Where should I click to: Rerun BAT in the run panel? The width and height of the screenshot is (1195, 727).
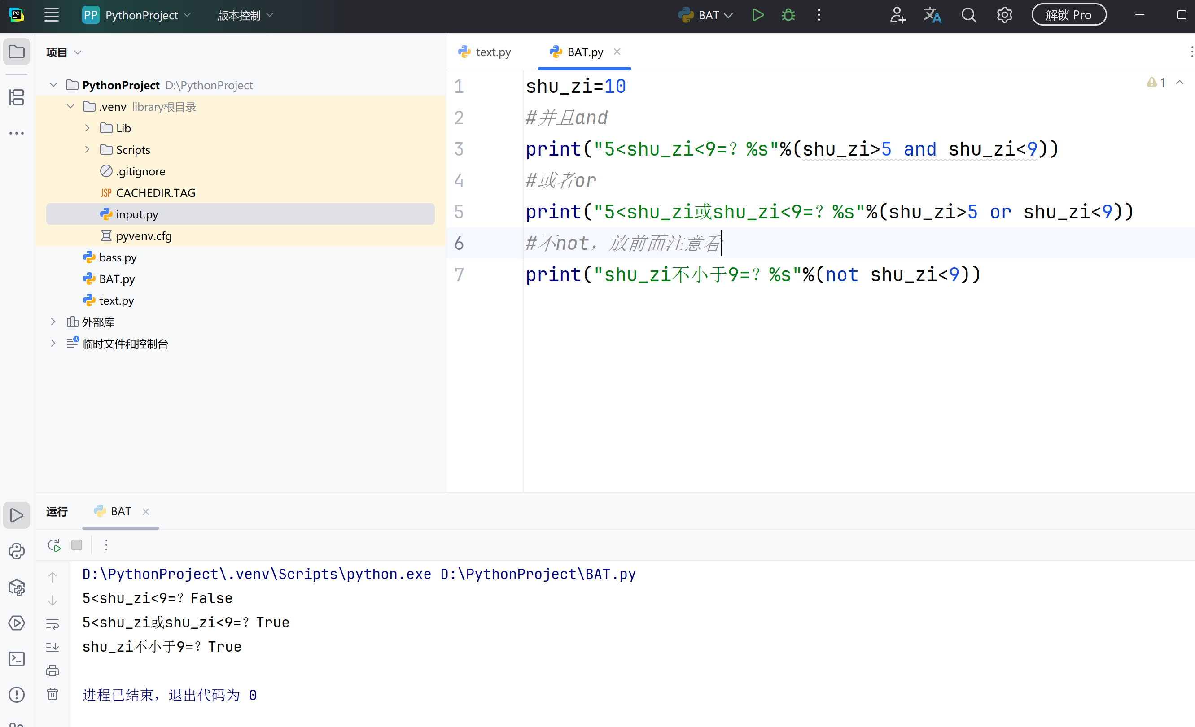point(54,545)
